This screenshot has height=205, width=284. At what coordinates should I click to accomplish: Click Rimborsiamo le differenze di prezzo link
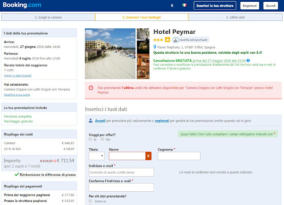(47, 175)
